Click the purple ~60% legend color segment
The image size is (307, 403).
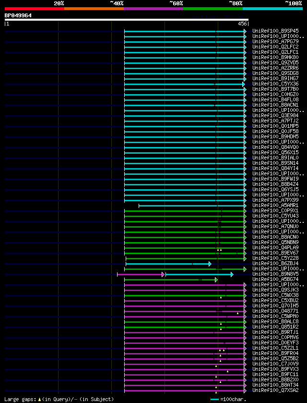[153, 9]
